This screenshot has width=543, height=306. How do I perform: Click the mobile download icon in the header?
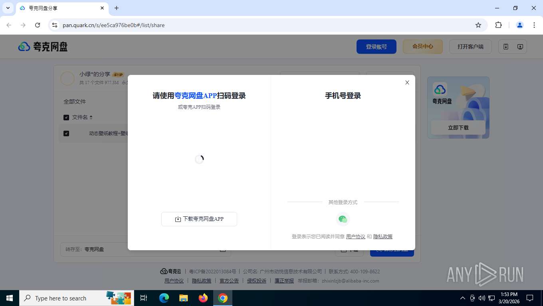[x=506, y=47]
